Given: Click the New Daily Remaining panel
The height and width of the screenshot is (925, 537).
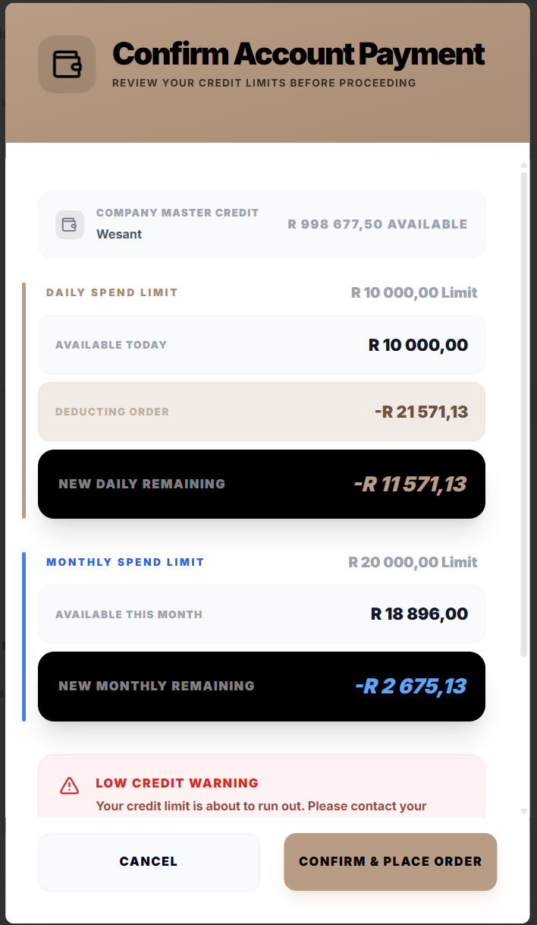Looking at the screenshot, I should 261,484.
